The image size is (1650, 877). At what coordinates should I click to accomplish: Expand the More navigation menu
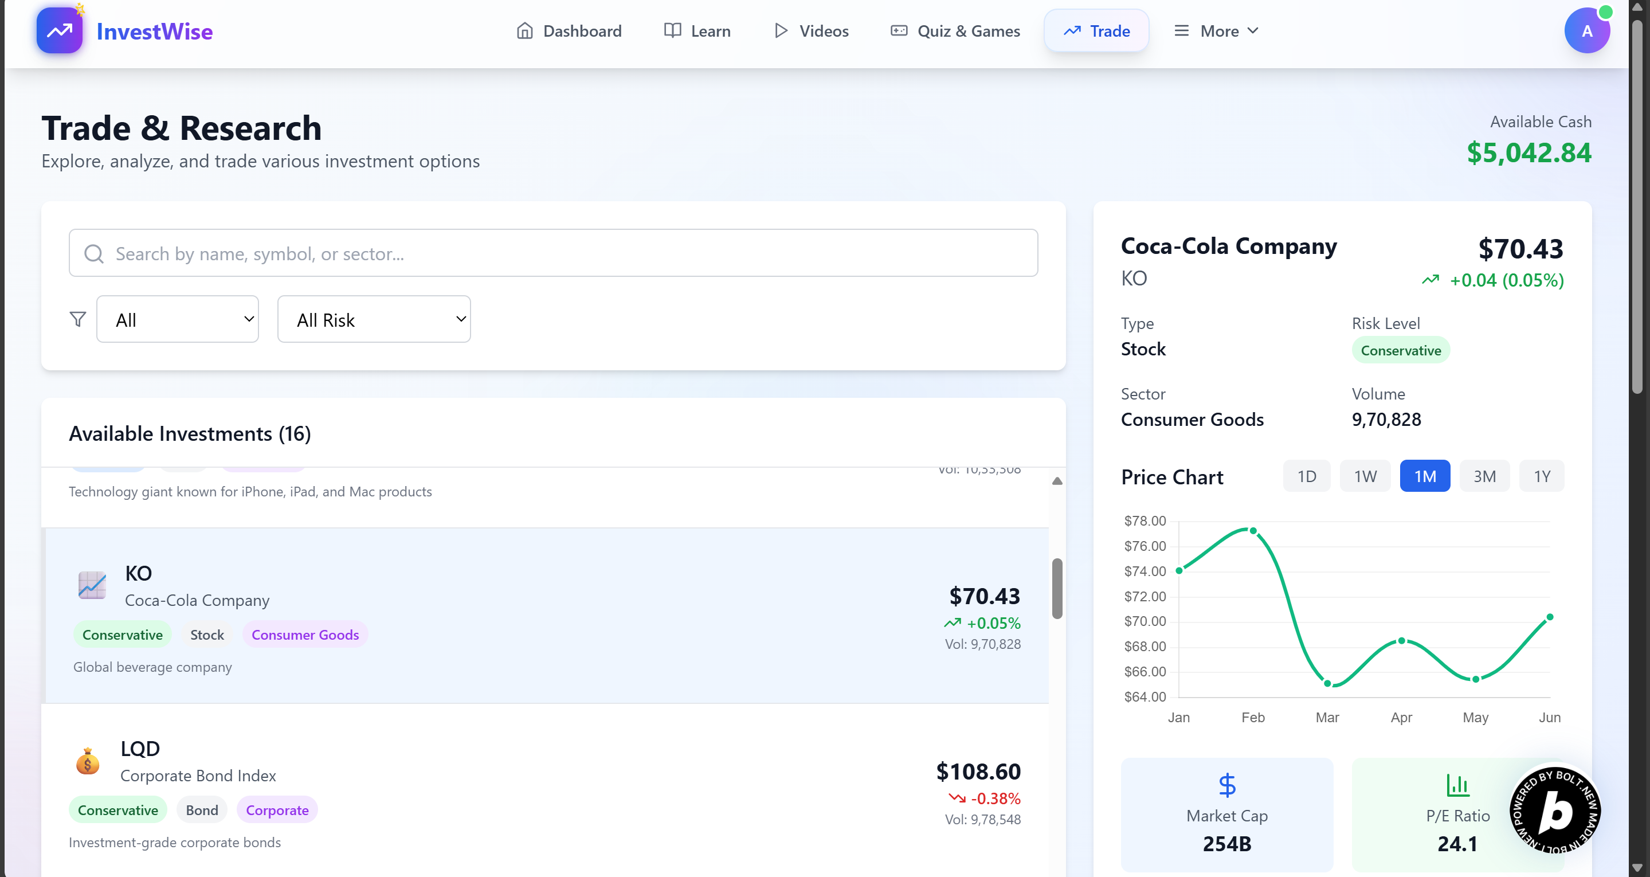tap(1215, 31)
